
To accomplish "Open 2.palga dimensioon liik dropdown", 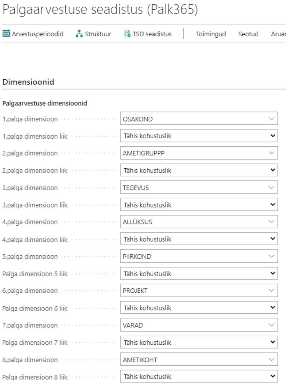I will click(199, 170).
